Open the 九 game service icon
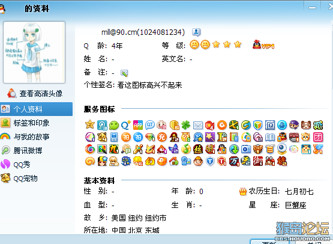The height and width of the screenshot is (244, 333). [114, 149]
